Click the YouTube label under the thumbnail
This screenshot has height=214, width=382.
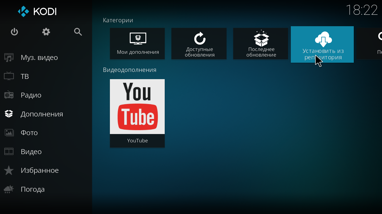tap(137, 141)
